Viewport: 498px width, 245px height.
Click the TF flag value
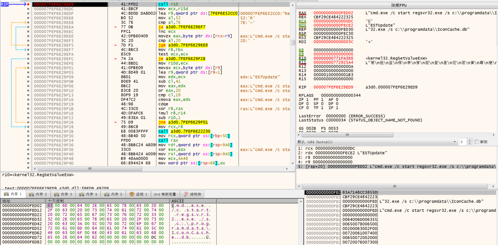[322, 108]
